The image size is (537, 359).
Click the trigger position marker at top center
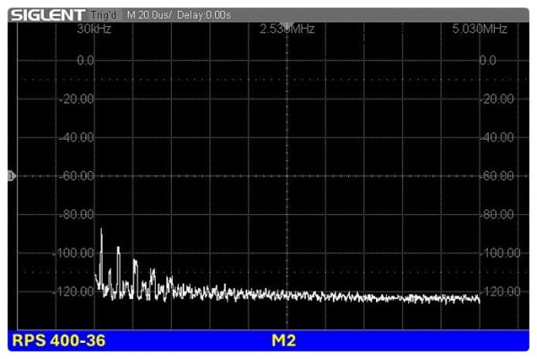286,24
